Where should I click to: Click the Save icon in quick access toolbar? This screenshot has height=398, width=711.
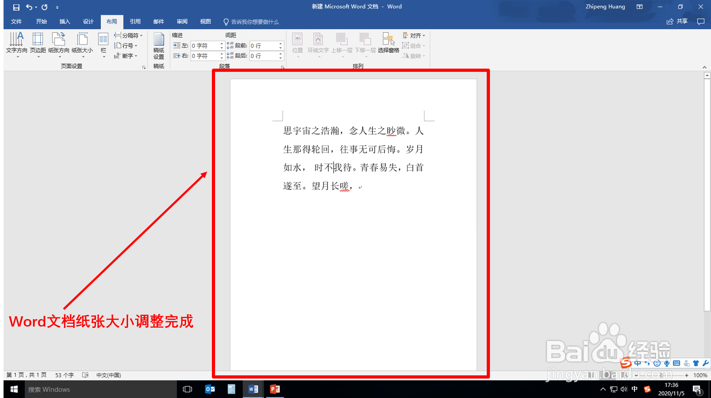(16, 7)
